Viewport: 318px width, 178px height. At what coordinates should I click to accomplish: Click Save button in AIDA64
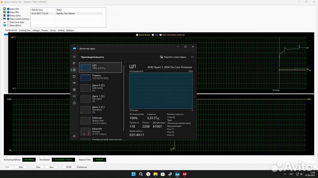click(51, 167)
